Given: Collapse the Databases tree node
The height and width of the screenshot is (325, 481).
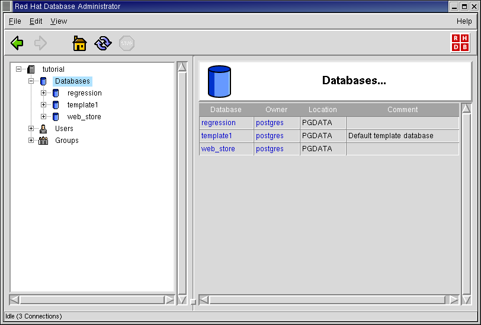Looking at the screenshot, I should pyautogui.click(x=31, y=81).
